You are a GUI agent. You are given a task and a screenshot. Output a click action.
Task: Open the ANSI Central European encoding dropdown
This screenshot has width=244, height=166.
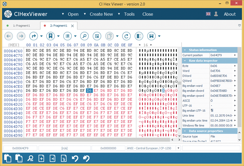pyautogui.click(x=178, y=148)
